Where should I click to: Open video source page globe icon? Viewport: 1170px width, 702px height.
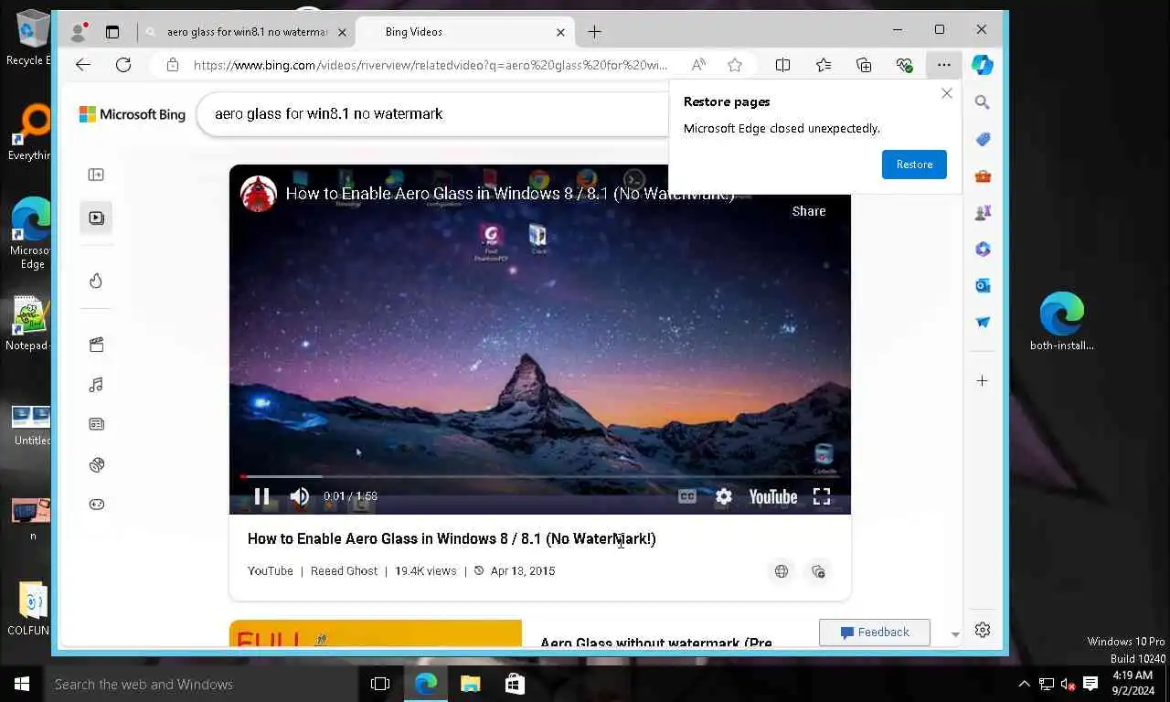click(x=782, y=571)
